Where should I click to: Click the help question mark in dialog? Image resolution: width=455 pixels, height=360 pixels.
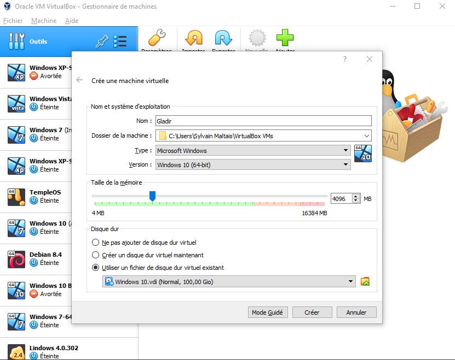[x=345, y=59]
